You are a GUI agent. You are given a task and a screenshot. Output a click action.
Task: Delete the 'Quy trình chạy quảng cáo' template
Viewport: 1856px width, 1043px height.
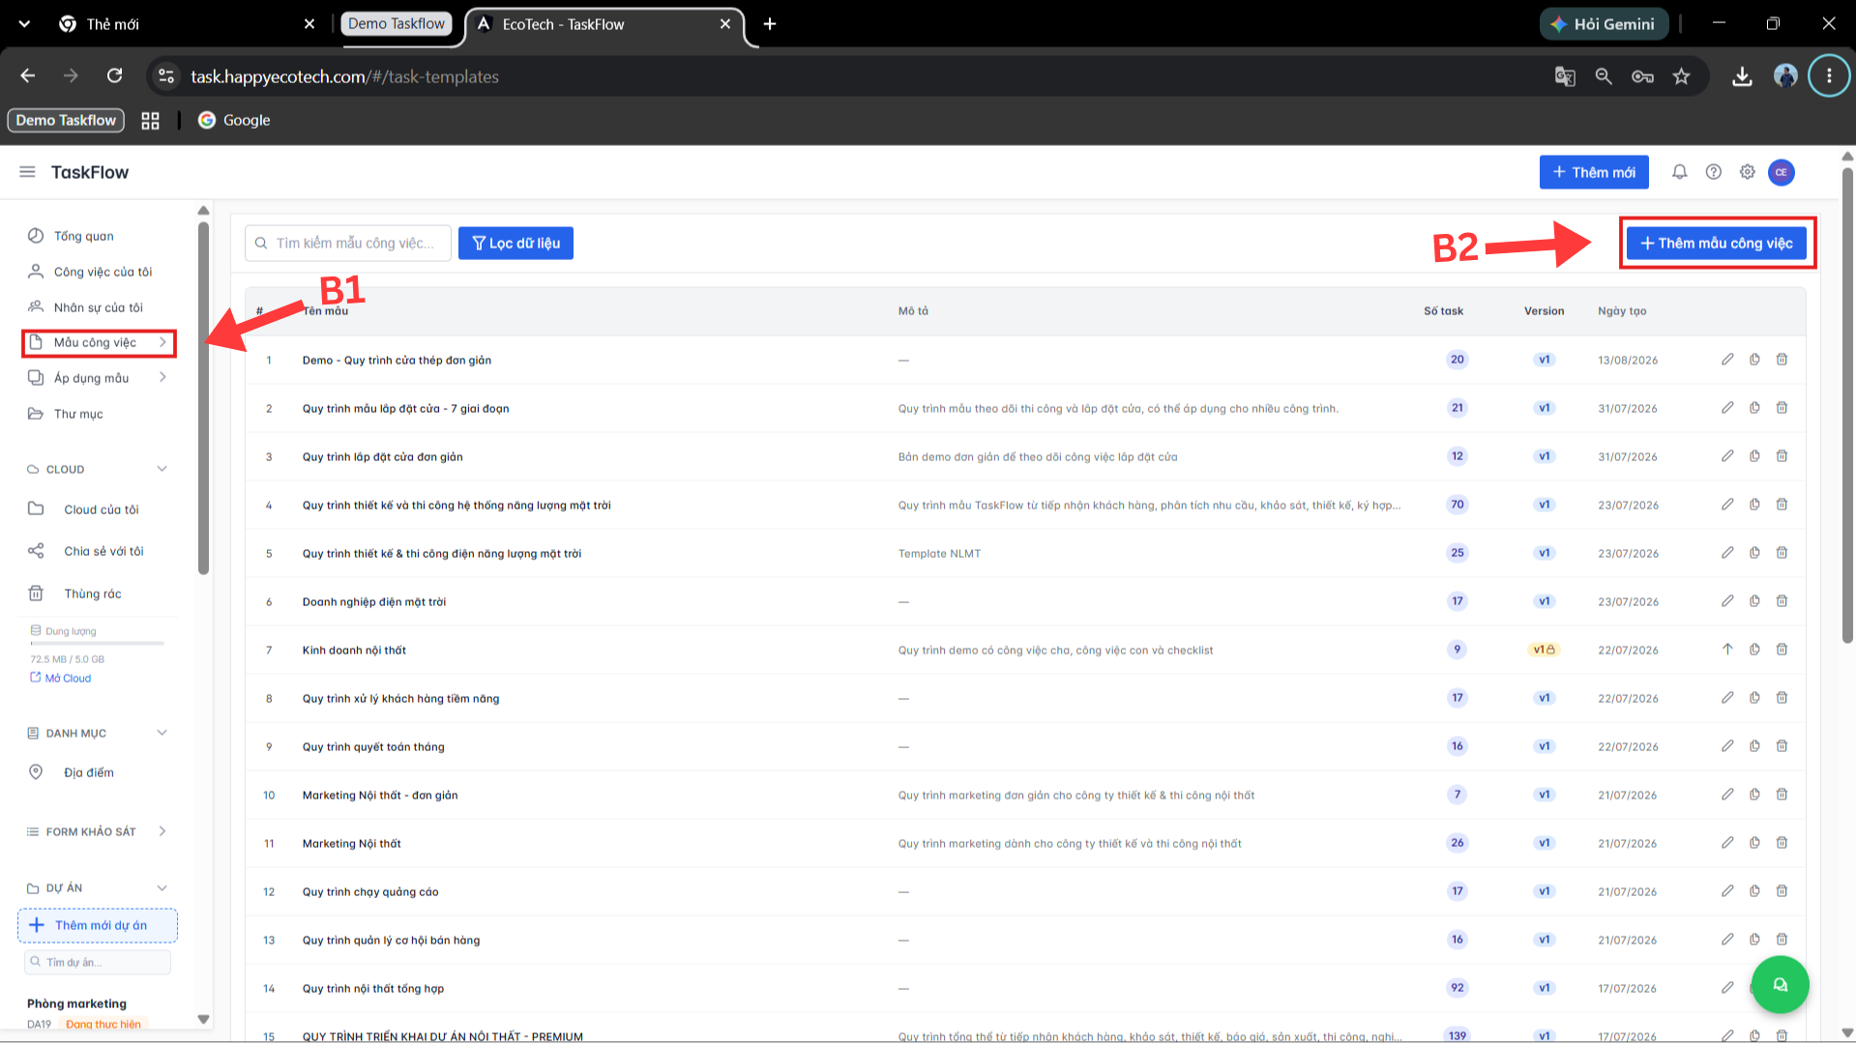[x=1782, y=891]
